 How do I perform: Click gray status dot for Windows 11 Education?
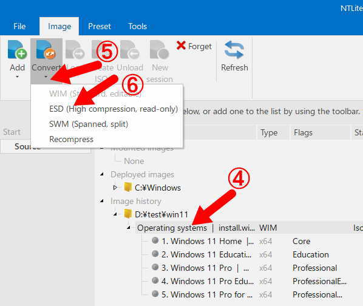coord(155,254)
